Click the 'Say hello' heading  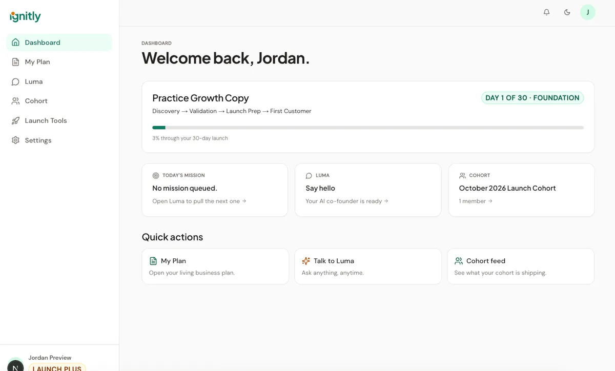coord(320,188)
